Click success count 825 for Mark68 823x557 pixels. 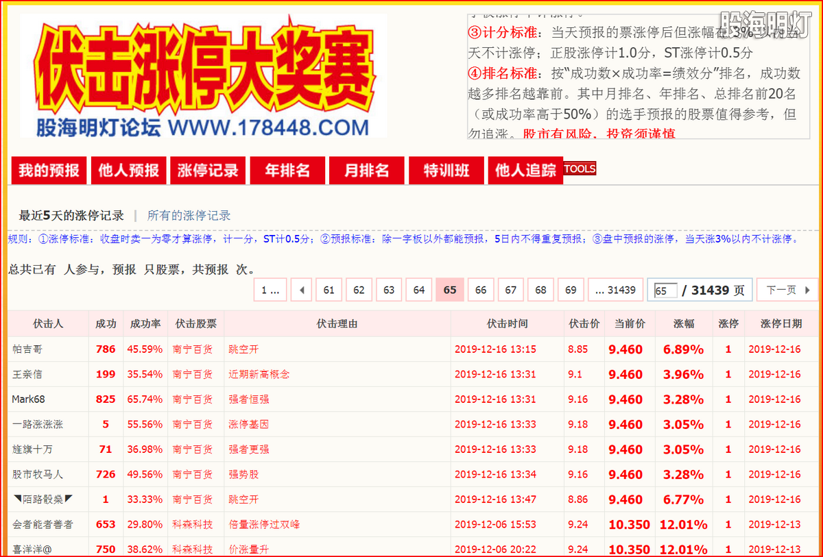[x=106, y=399]
